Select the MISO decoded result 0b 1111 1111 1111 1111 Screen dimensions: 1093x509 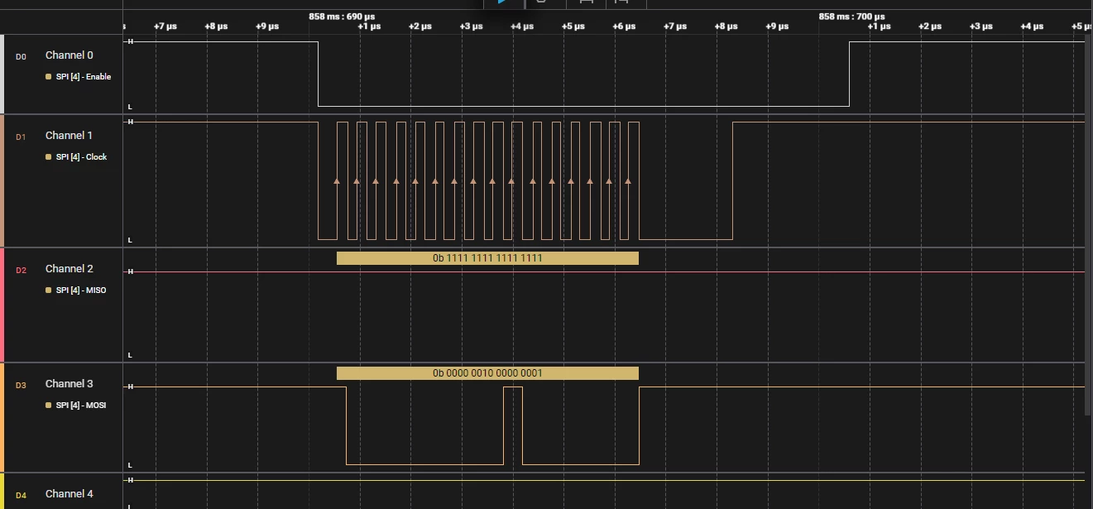click(487, 258)
